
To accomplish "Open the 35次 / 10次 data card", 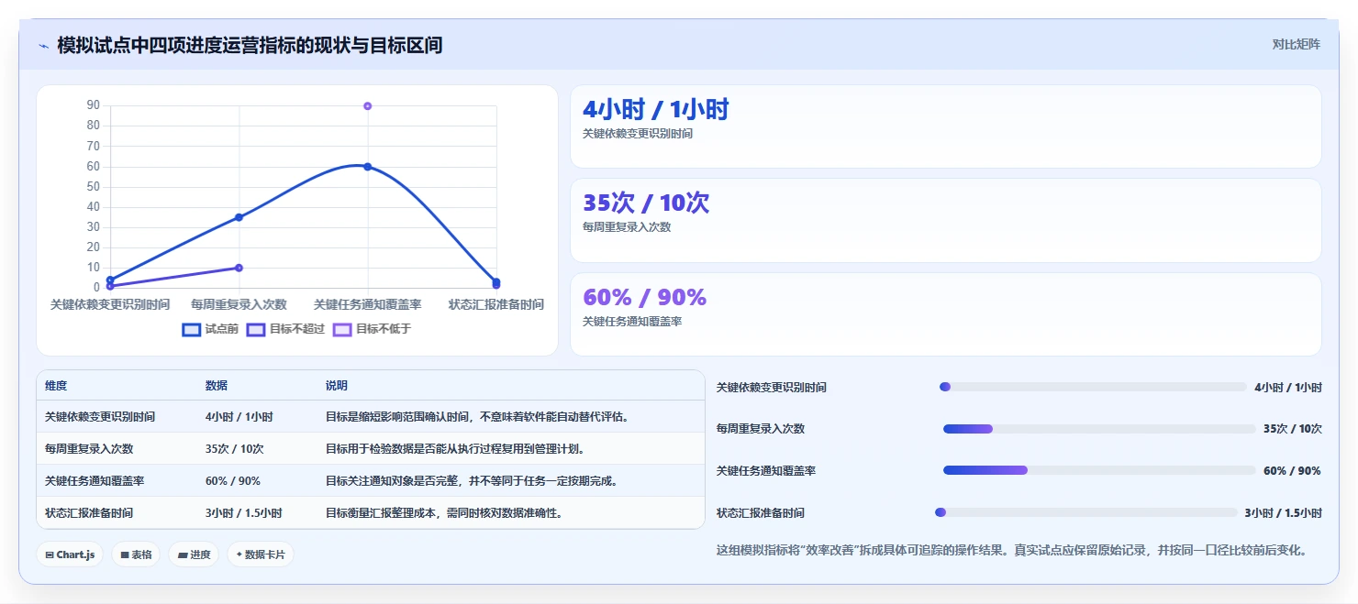I will [x=946, y=220].
